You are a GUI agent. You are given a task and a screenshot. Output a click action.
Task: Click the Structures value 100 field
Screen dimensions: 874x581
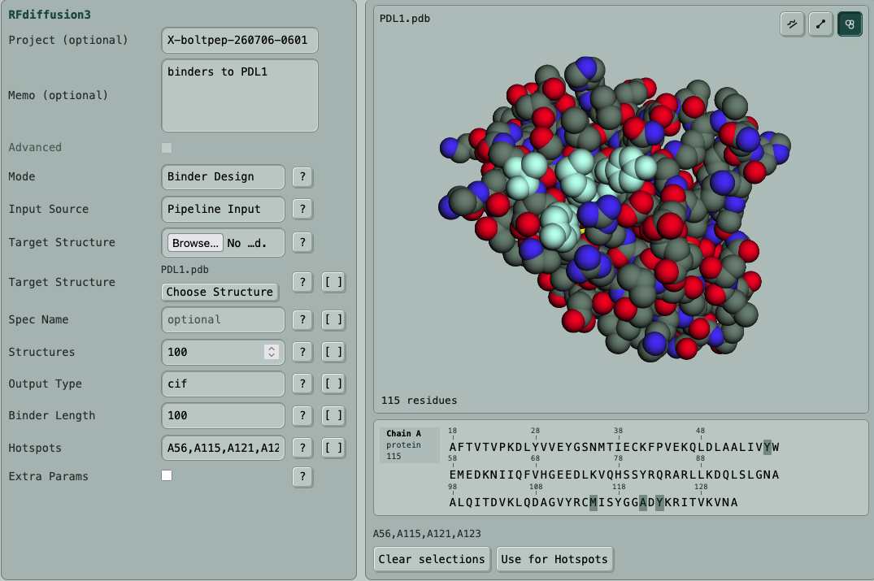[x=223, y=352]
